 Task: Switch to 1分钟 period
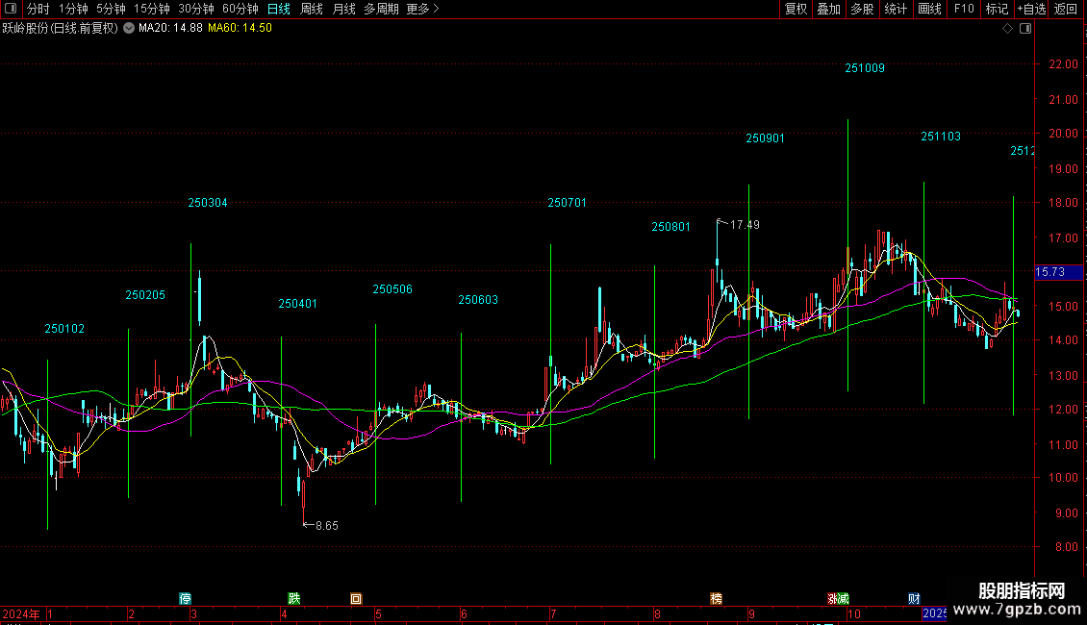tap(73, 9)
